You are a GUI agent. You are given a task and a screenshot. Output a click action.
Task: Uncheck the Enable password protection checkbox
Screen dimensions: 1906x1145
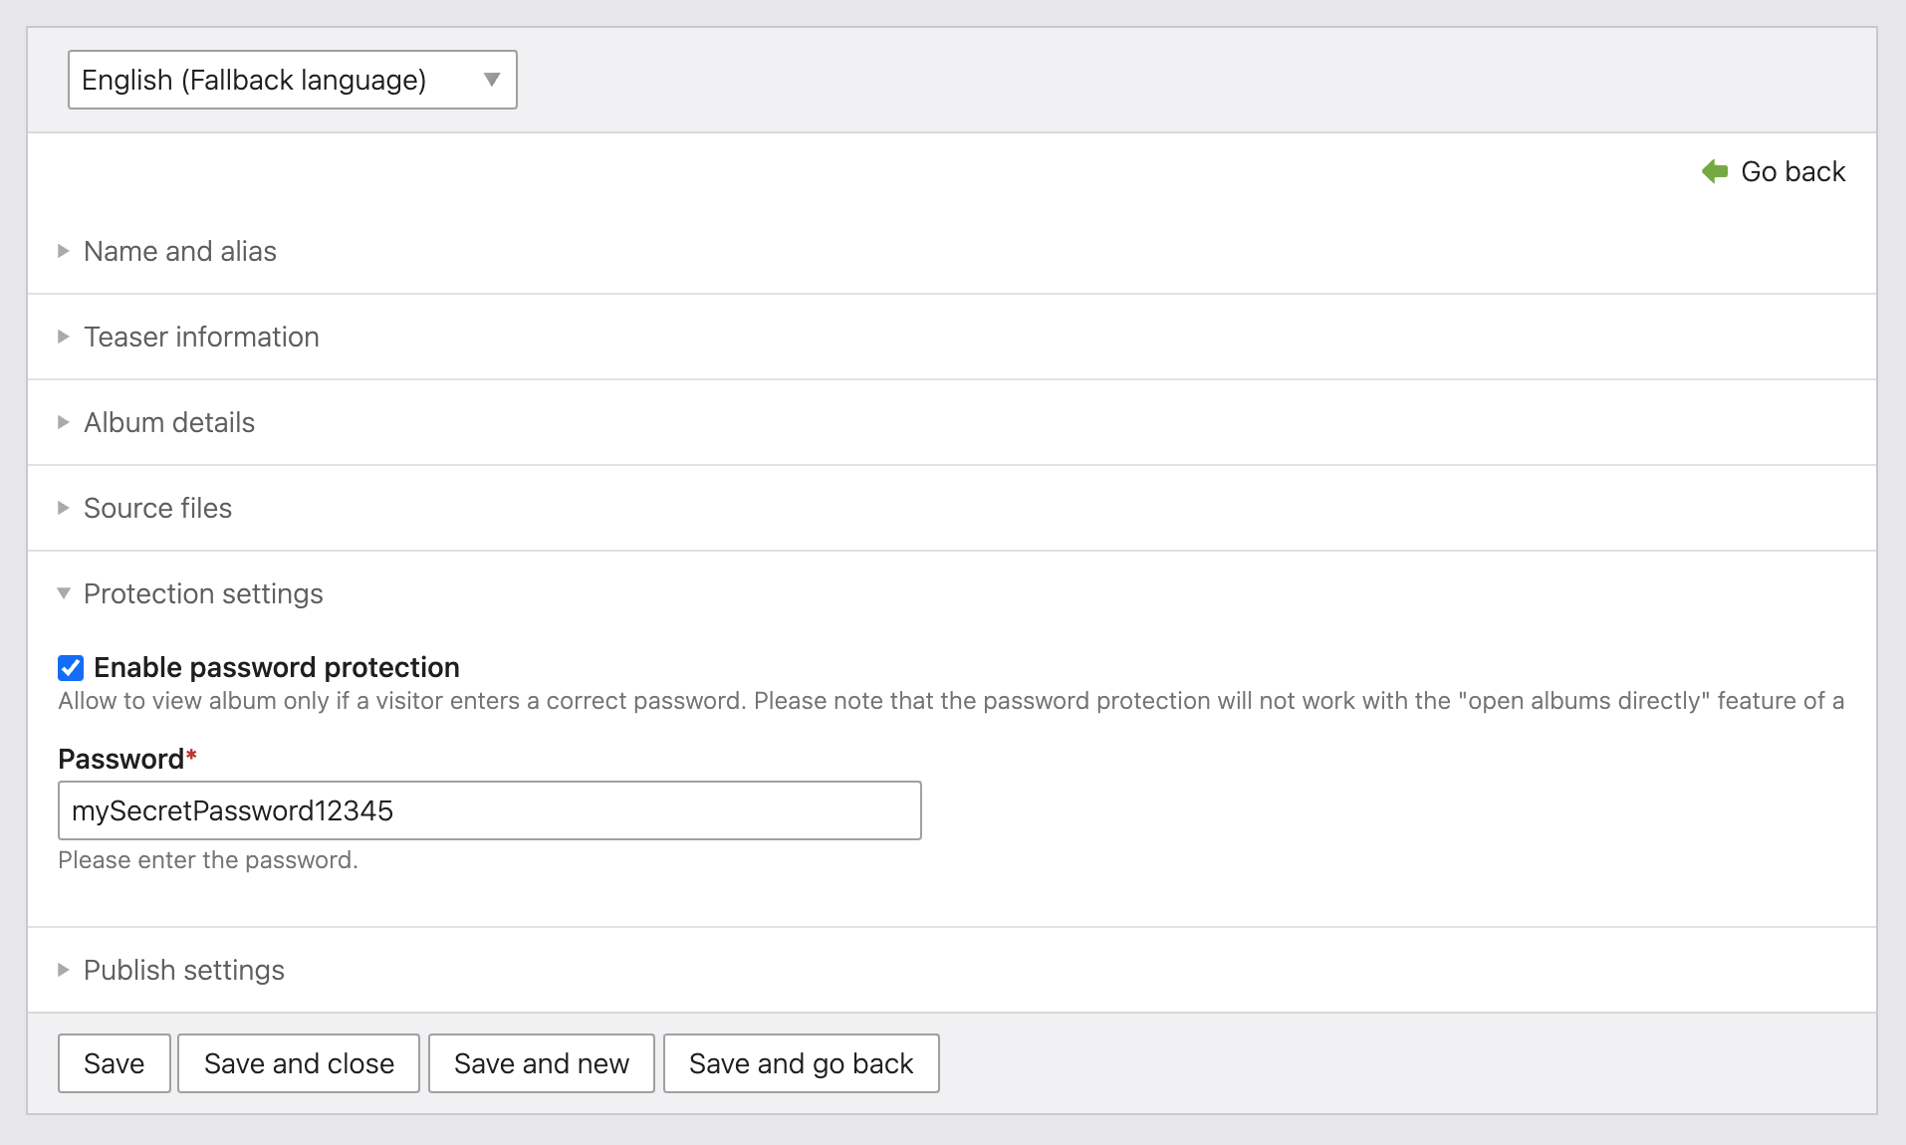(x=71, y=667)
